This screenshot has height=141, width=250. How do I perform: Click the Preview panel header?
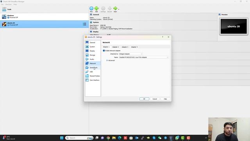click(224, 14)
